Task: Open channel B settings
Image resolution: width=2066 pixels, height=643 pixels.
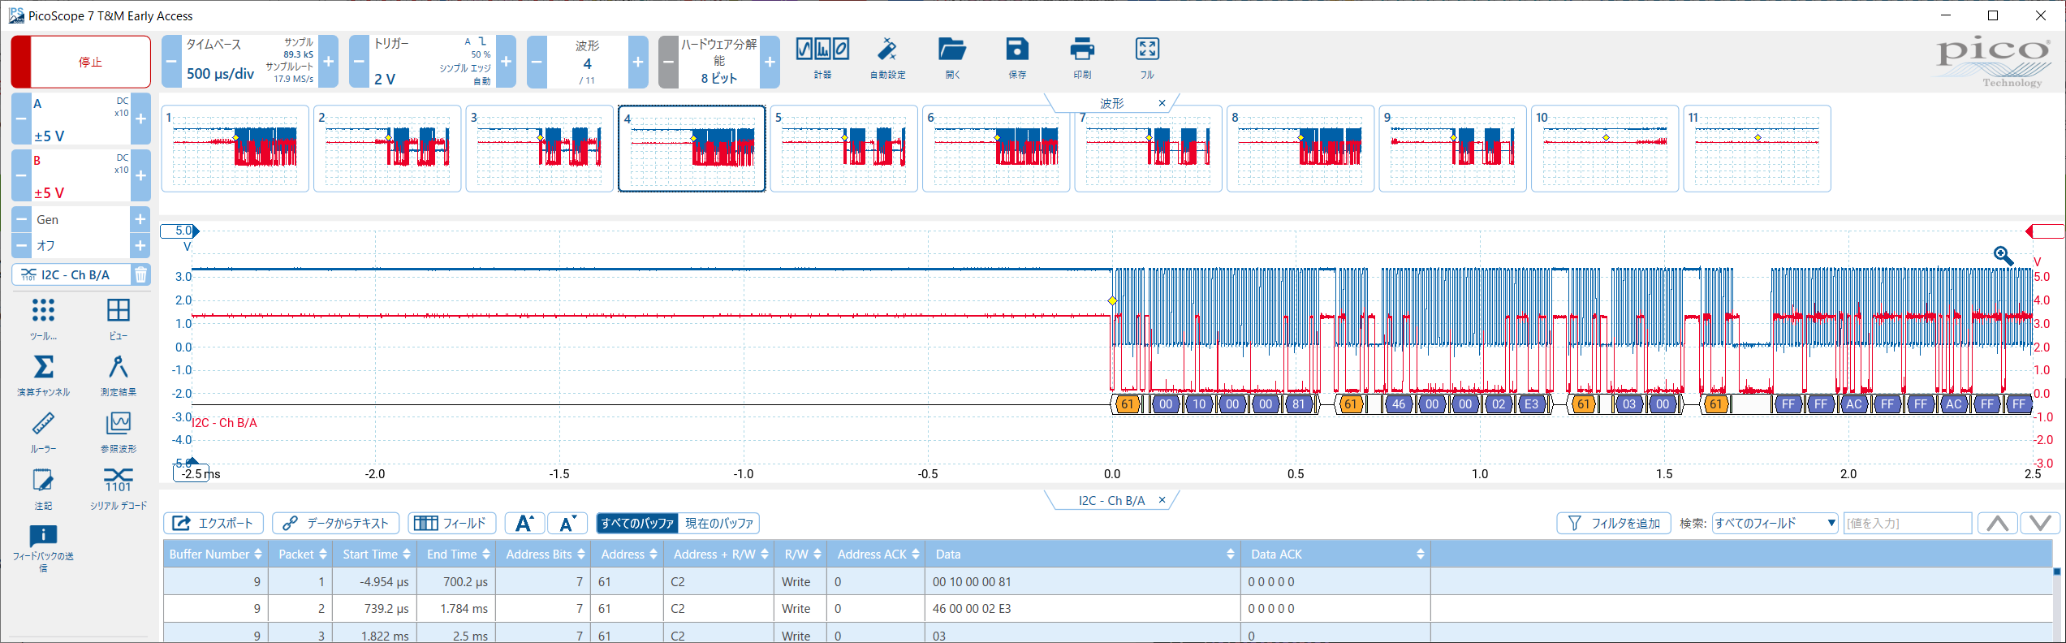Action: click(x=80, y=175)
